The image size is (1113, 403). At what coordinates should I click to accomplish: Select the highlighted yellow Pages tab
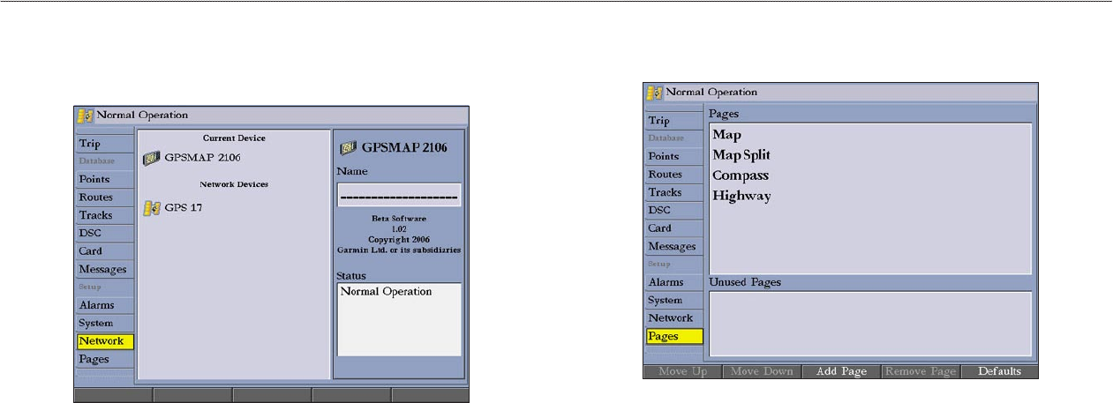tap(673, 336)
